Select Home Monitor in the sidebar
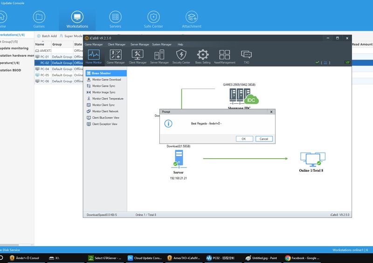The width and height of the screenshot is (373, 263). tap(106, 73)
